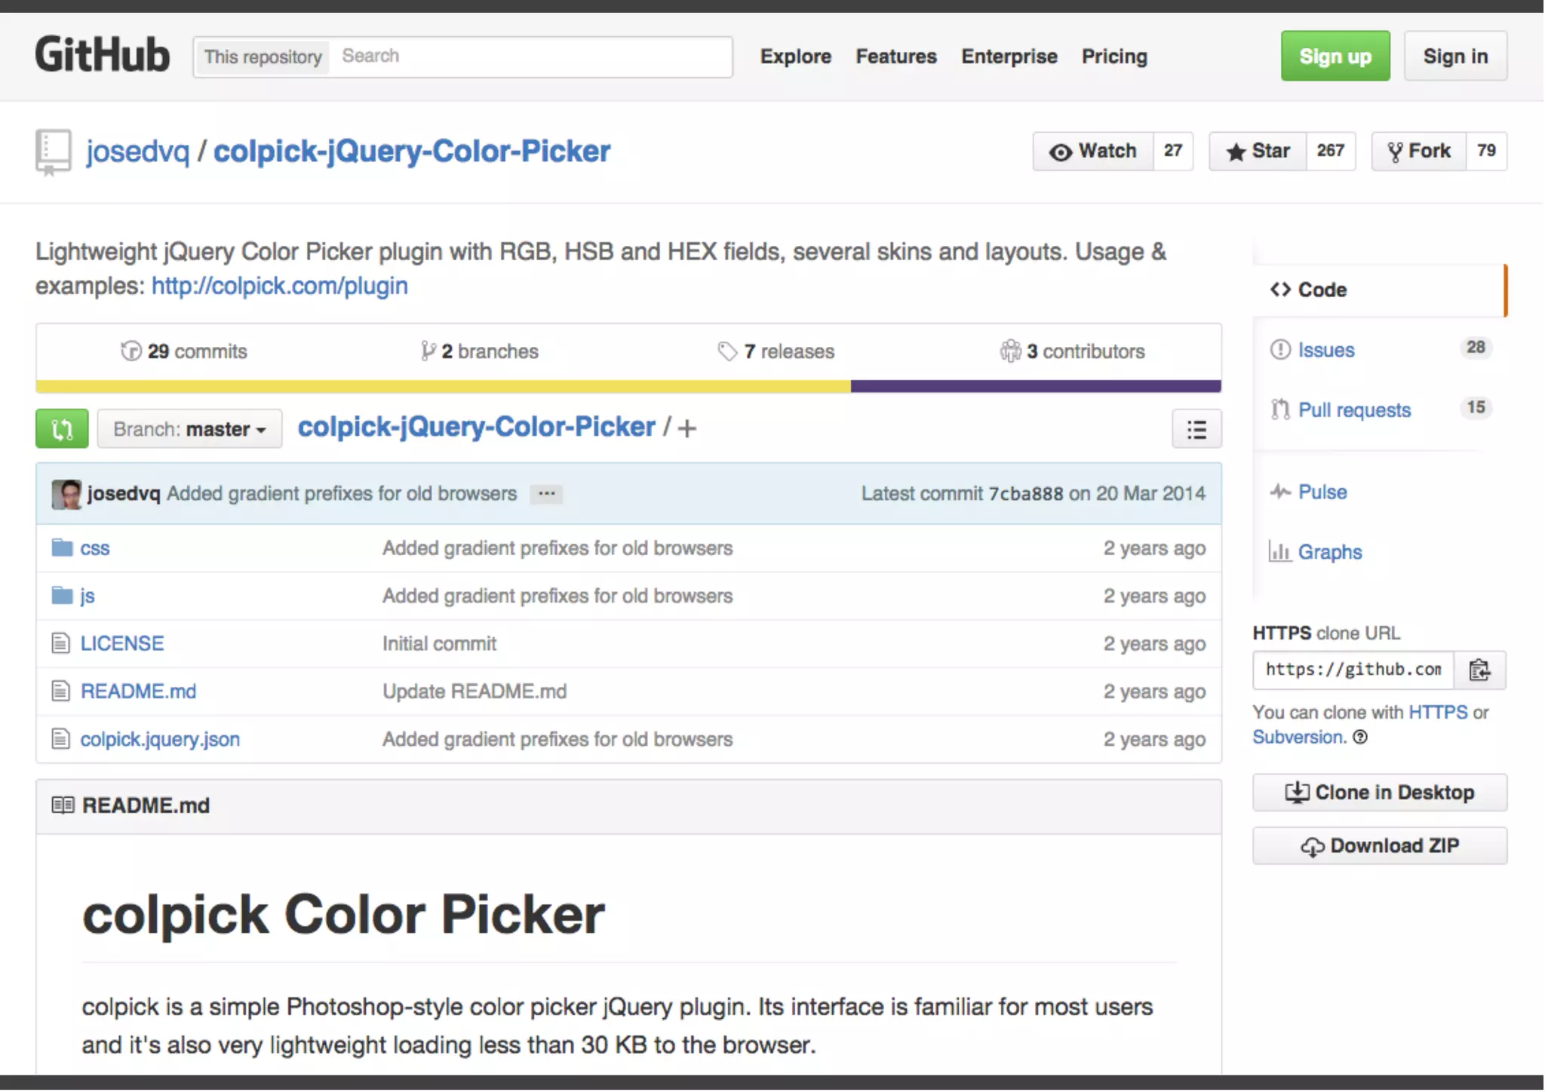Click the Sign in button
1545x1092 pixels.
pyautogui.click(x=1455, y=56)
